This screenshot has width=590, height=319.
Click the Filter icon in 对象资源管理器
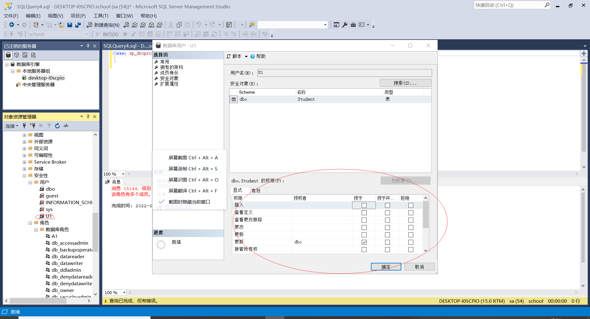pos(49,126)
